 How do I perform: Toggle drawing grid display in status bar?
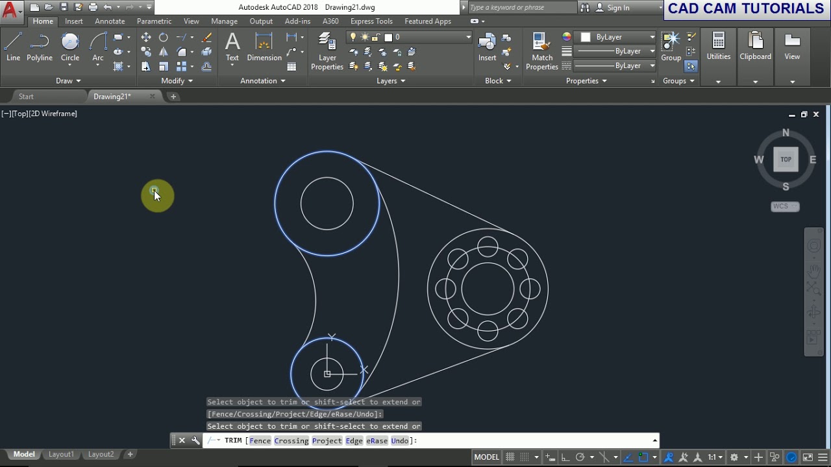[x=510, y=457]
